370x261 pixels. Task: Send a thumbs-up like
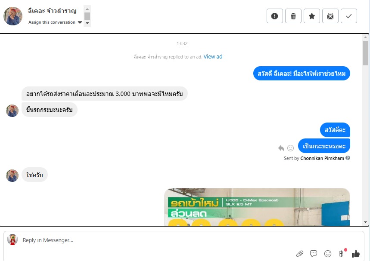pos(355,254)
